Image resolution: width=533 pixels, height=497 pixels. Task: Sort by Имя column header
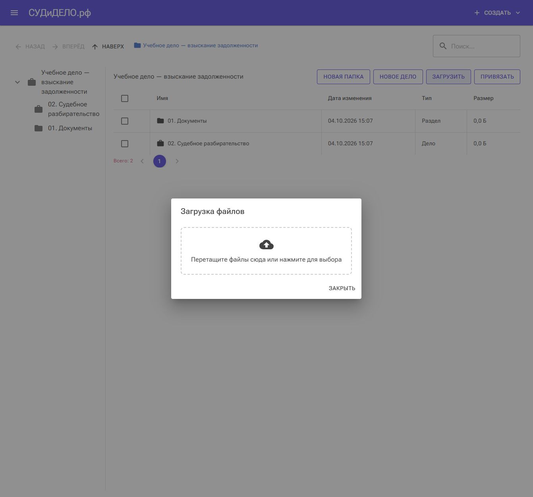point(162,98)
